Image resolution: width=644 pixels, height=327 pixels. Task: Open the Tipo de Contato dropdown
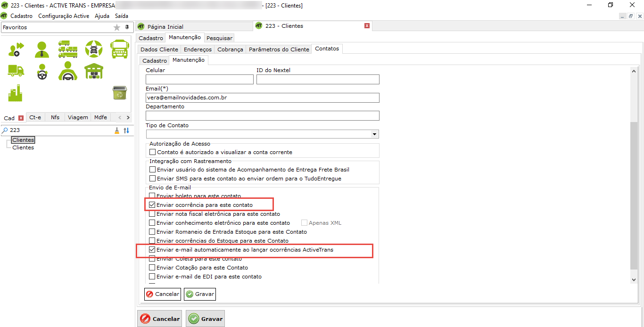click(x=374, y=134)
